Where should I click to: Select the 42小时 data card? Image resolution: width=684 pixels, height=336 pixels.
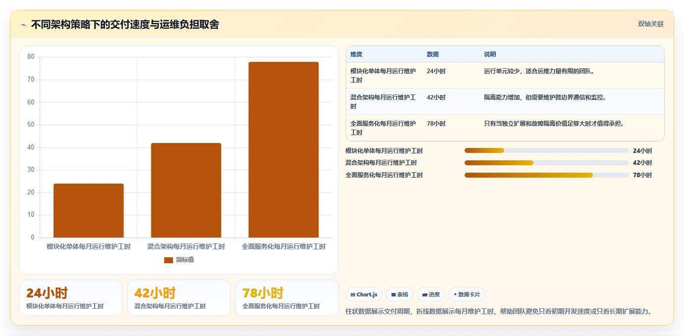pyautogui.click(x=179, y=298)
